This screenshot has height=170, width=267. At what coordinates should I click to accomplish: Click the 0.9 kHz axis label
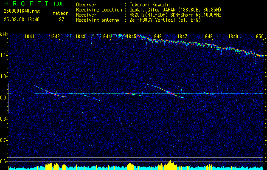(3, 98)
